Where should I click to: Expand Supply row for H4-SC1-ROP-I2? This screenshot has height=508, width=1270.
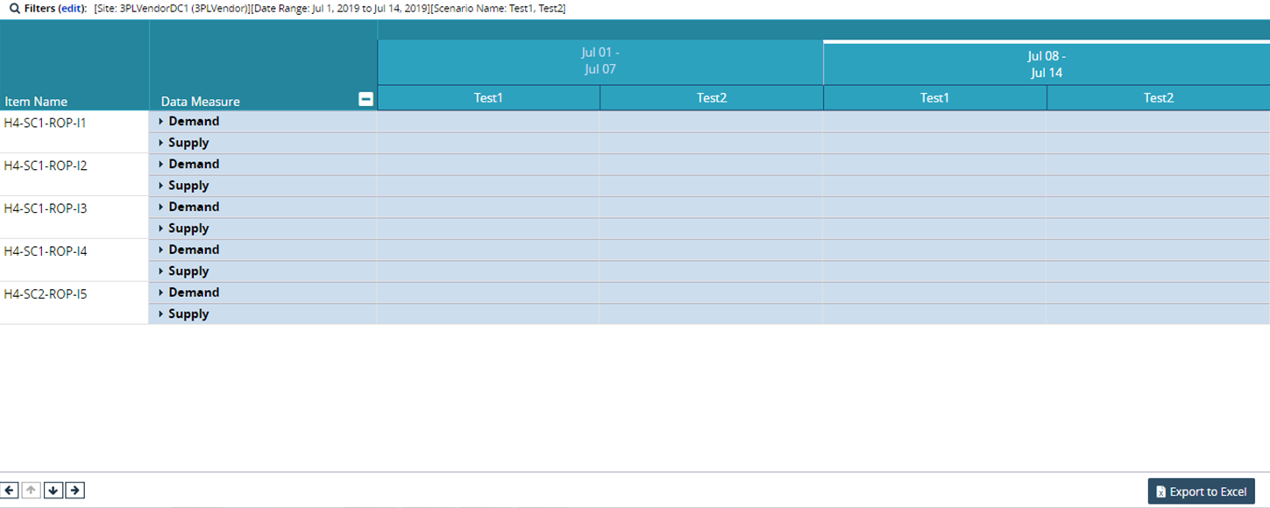pyautogui.click(x=161, y=186)
